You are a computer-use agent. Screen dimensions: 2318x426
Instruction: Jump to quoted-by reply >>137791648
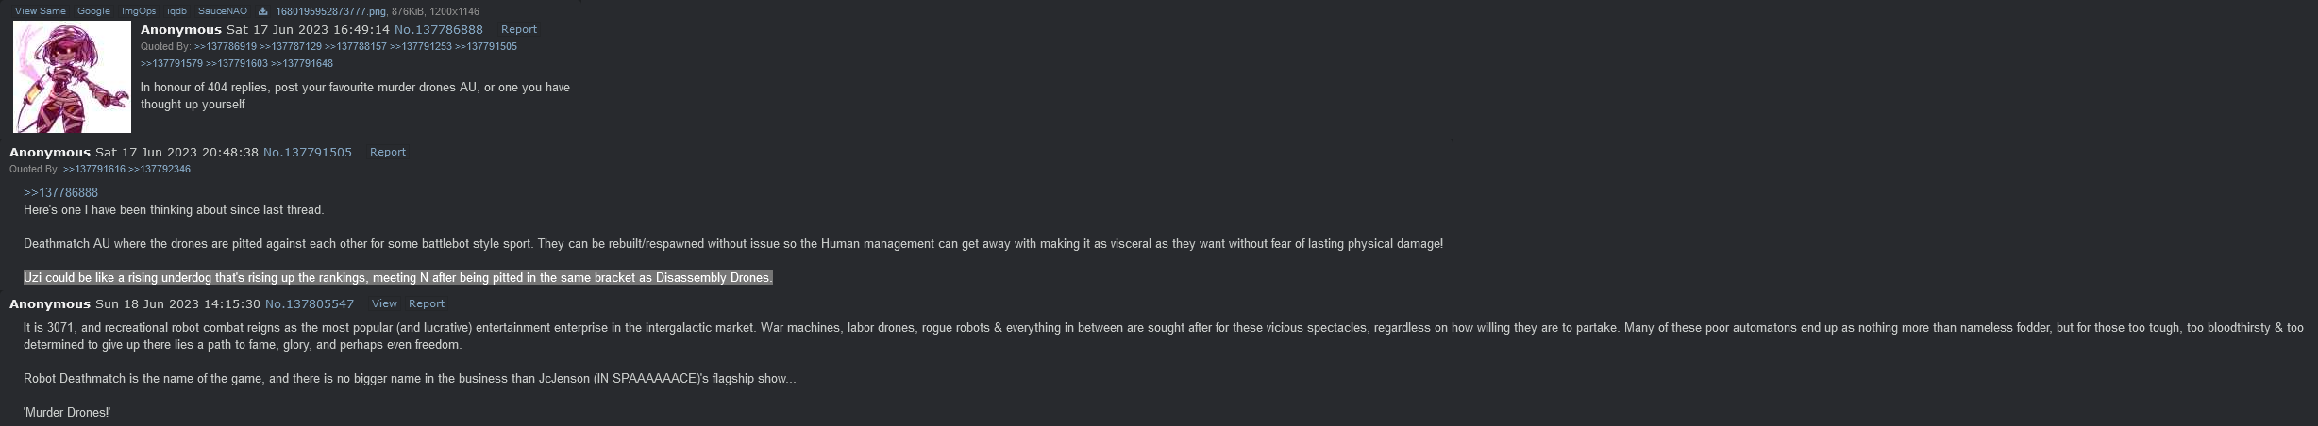pyautogui.click(x=302, y=63)
